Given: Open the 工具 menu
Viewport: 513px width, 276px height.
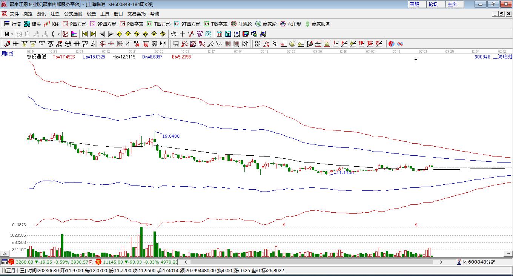Looking at the screenshot, I should (105, 14).
